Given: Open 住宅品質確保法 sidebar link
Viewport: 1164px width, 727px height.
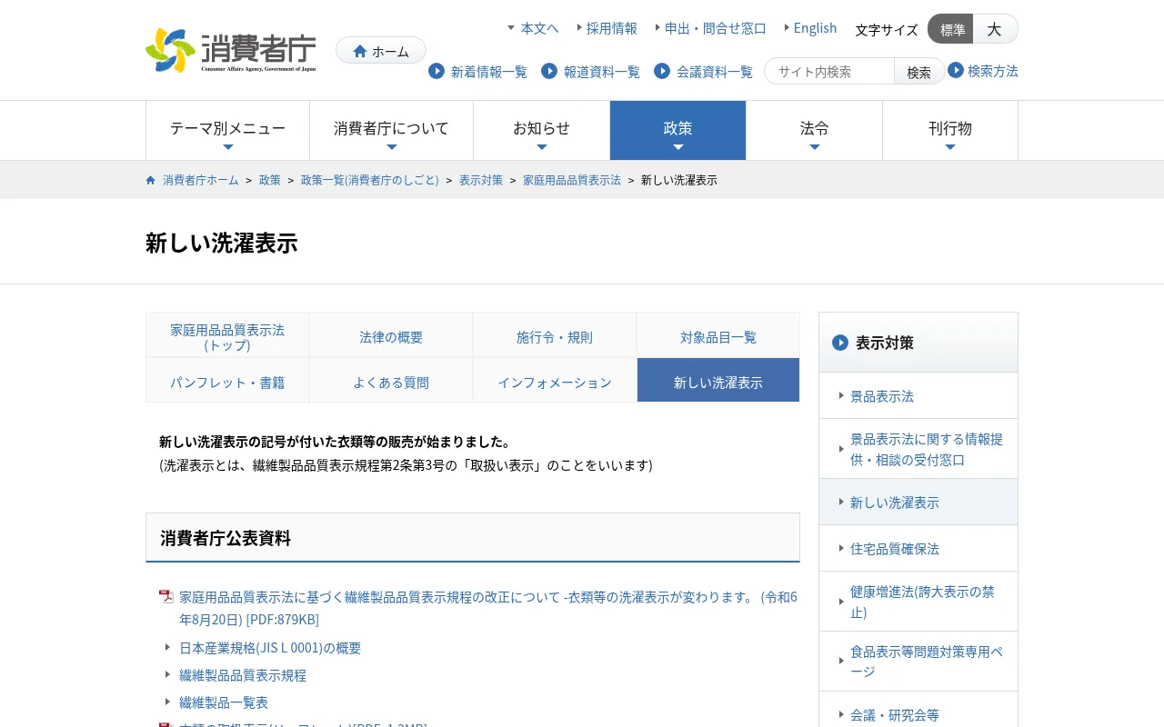Looking at the screenshot, I should [918, 548].
